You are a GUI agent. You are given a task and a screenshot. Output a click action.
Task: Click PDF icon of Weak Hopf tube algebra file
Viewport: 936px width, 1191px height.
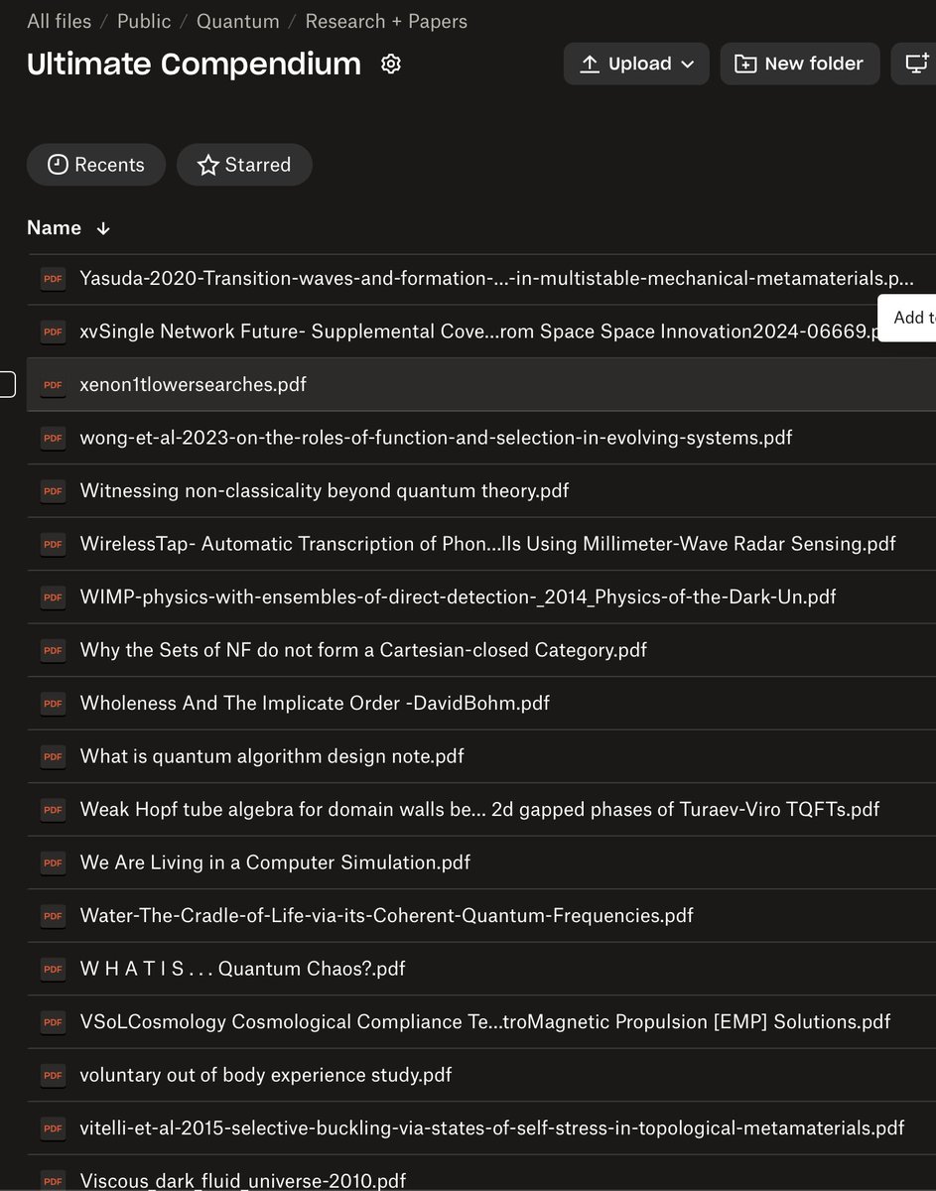pyautogui.click(x=53, y=809)
